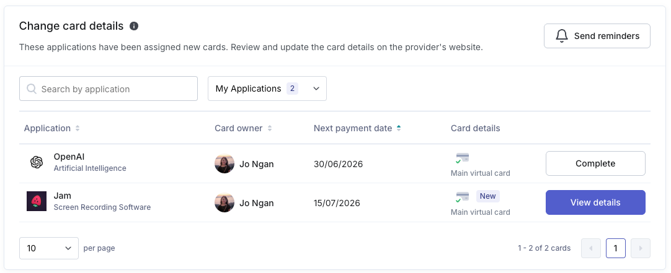Click Jo Ngan's avatar in OpenAI row

coord(224,163)
